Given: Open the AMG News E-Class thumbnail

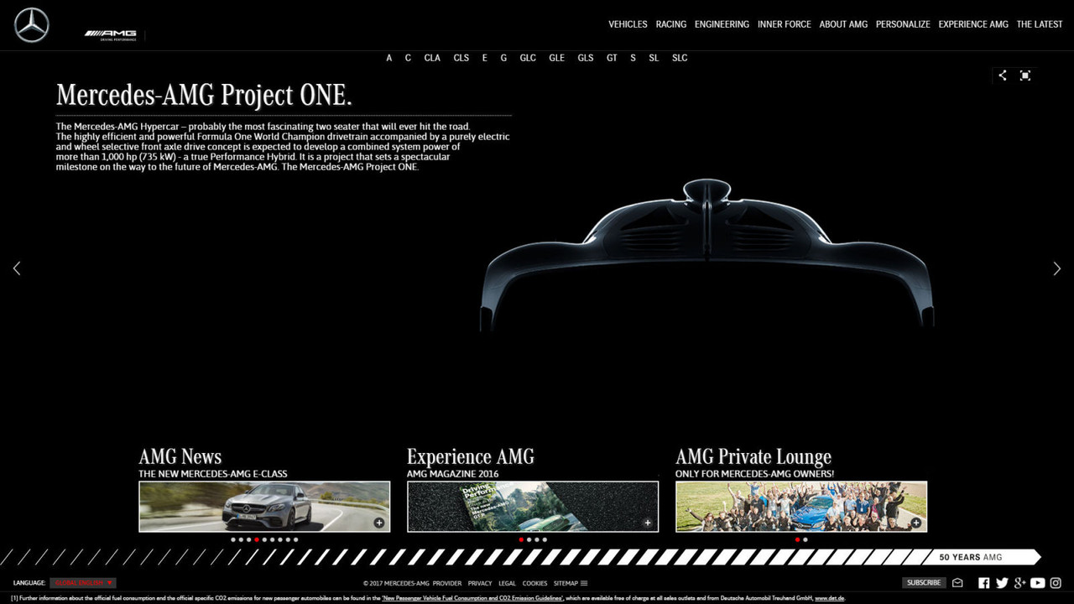Looking at the screenshot, I should [x=264, y=507].
